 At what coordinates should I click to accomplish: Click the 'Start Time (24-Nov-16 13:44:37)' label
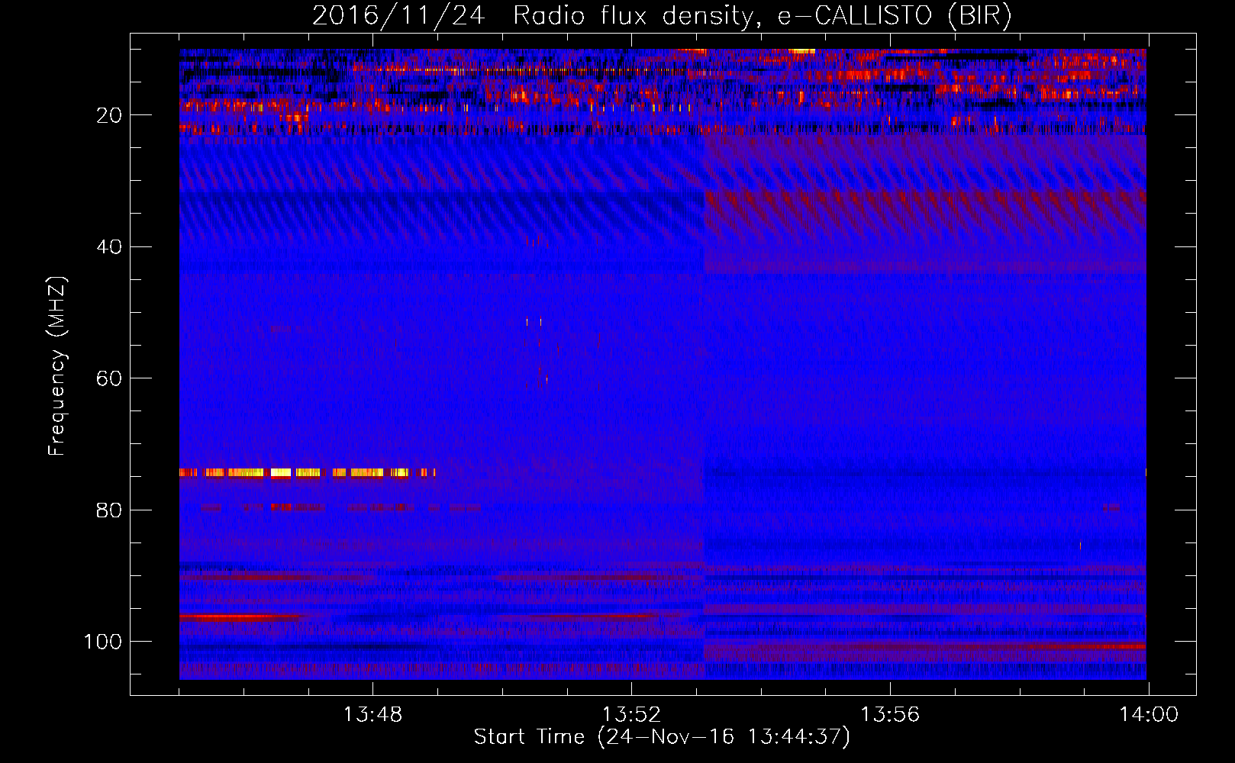[662, 737]
